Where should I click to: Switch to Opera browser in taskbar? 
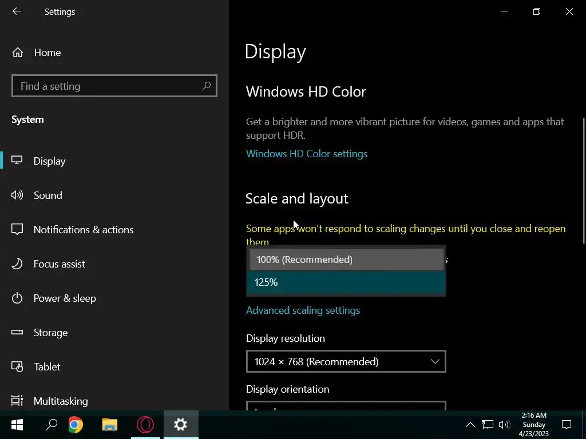[x=145, y=425]
